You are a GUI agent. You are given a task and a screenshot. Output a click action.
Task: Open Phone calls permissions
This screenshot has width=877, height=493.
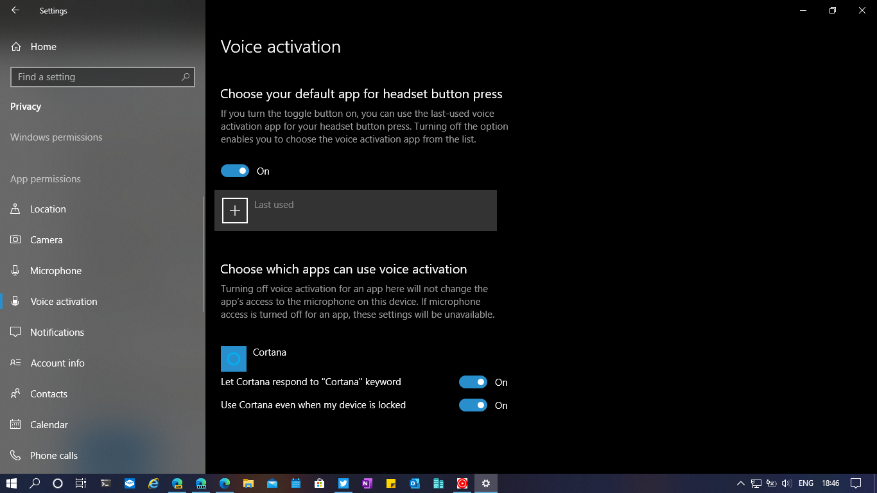103,456
